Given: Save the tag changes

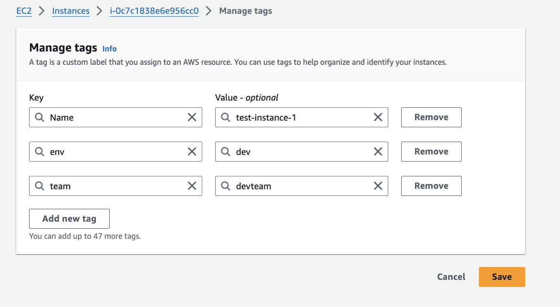Looking at the screenshot, I should 501,277.
